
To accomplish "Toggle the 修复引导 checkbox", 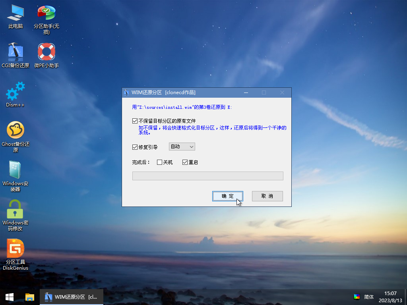I will [x=135, y=147].
